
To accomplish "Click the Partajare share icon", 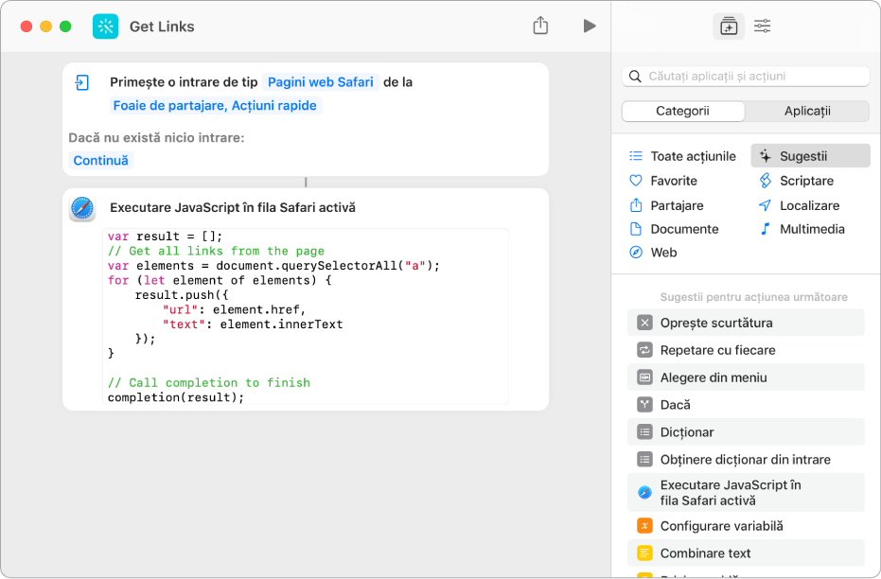I will point(636,205).
